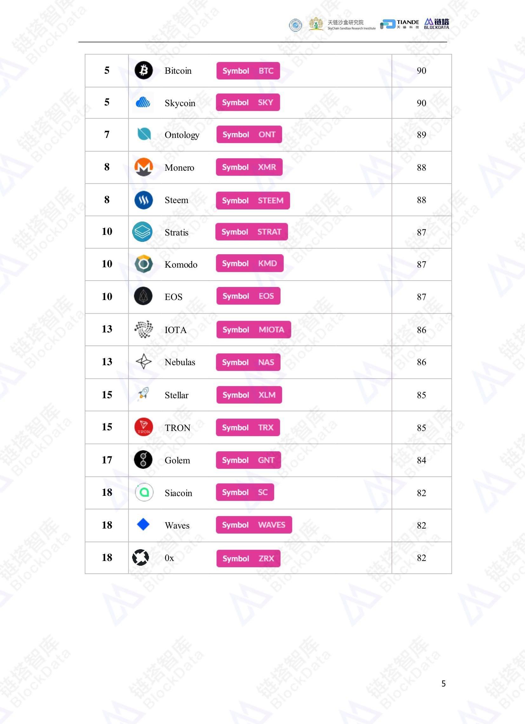525x724 pixels.
Task: Click the Siacoin score of 82
Action: (x=421, y=493)
